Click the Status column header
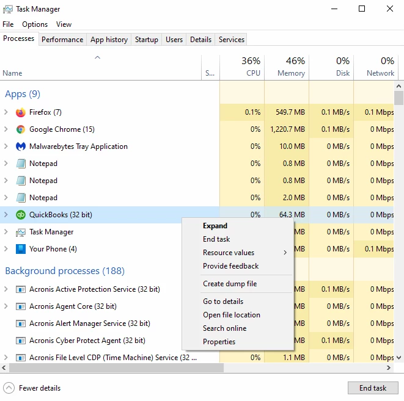Screen dimensions: 404x401 point(210,67)
